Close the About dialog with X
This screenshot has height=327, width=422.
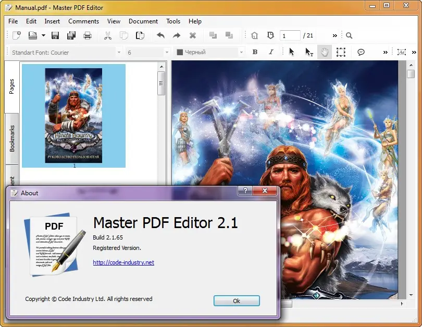[265, 191]
